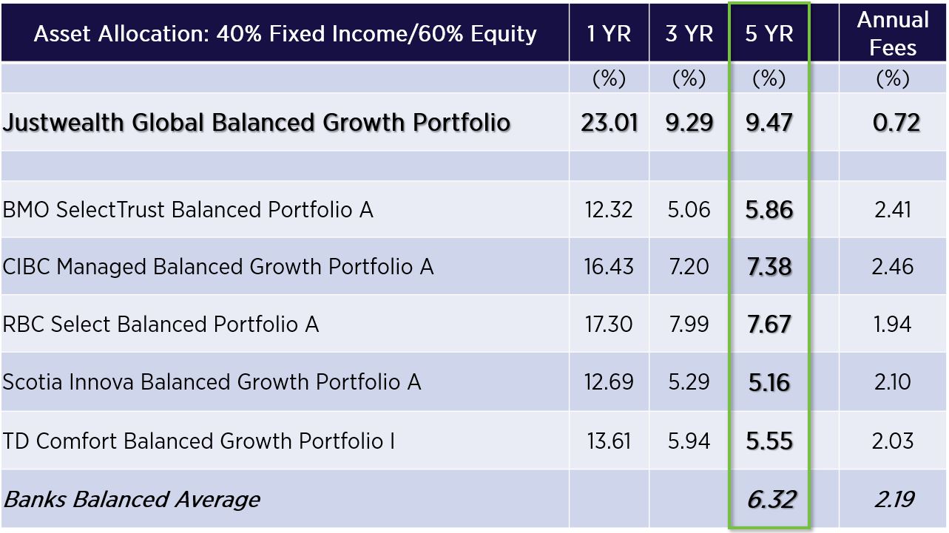Click CIBC Managed Balanced Growth Portfolio A

(218, 267)
